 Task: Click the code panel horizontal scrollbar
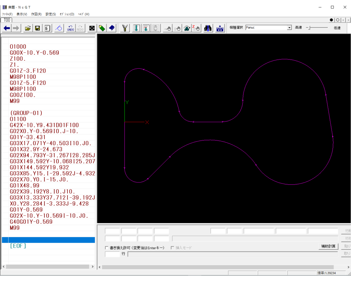tap(48, 267)
